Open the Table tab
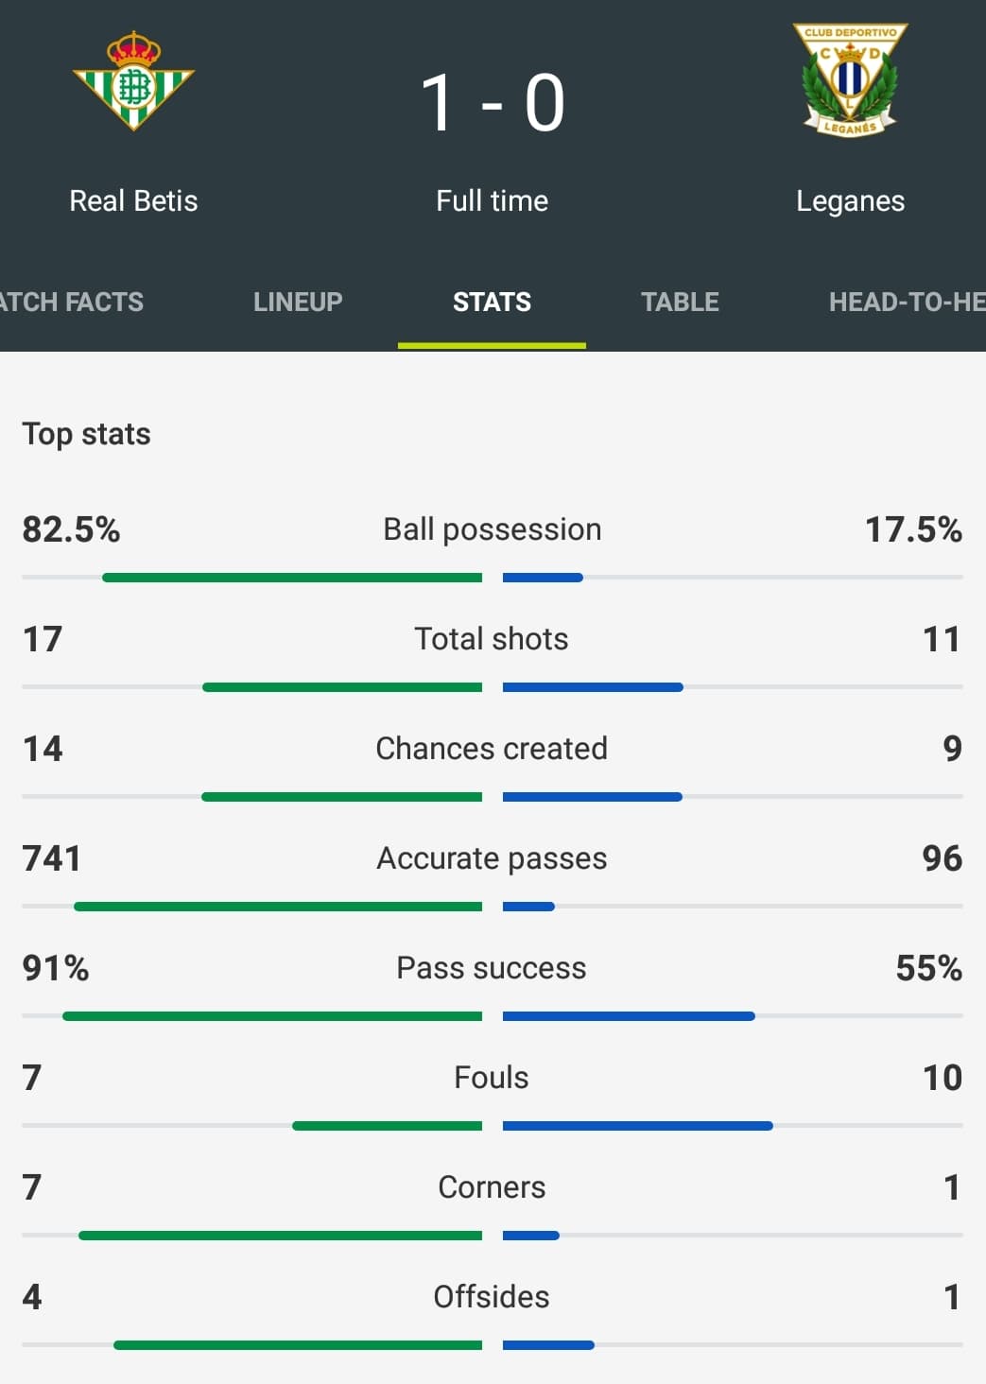This screenshot has height=1384, width=986. tap(680, 302)
